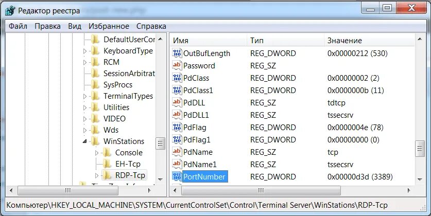Click the Password string value icon
The height and width of the screenshot is (216, 431).
click(177, 65)
